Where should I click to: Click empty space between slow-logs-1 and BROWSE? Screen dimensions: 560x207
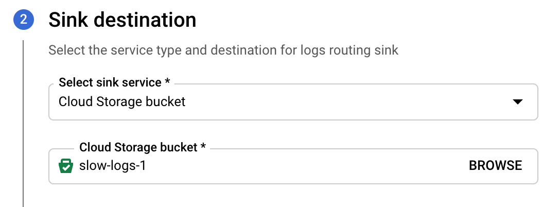tap(307, 166)
